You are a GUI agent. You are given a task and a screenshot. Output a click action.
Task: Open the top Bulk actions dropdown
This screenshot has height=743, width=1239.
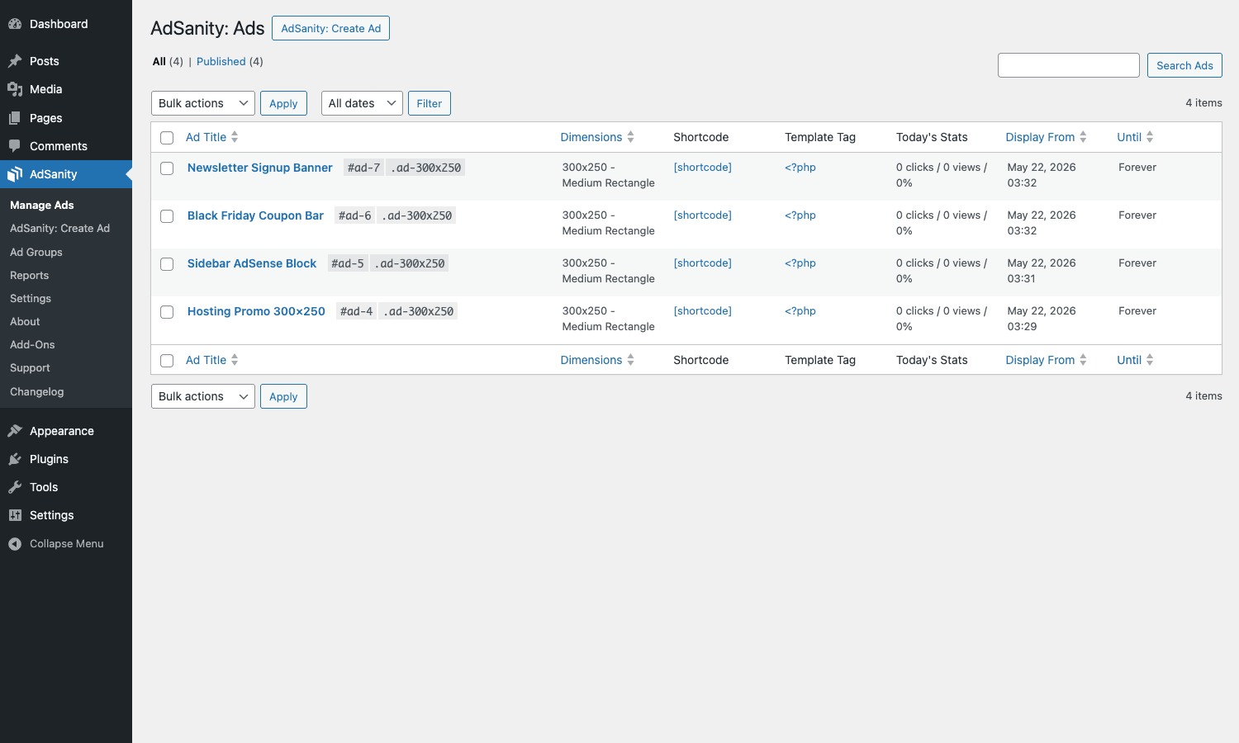coord(203,103)
